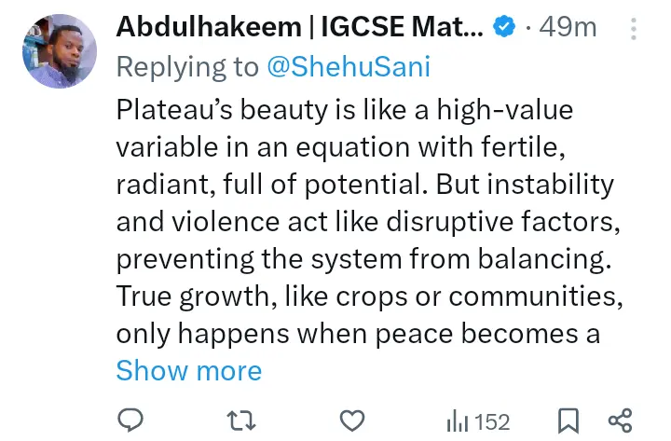The image size is (671, 441).
Task: Open the three-dot more options menu
Action: click(634, 28)
